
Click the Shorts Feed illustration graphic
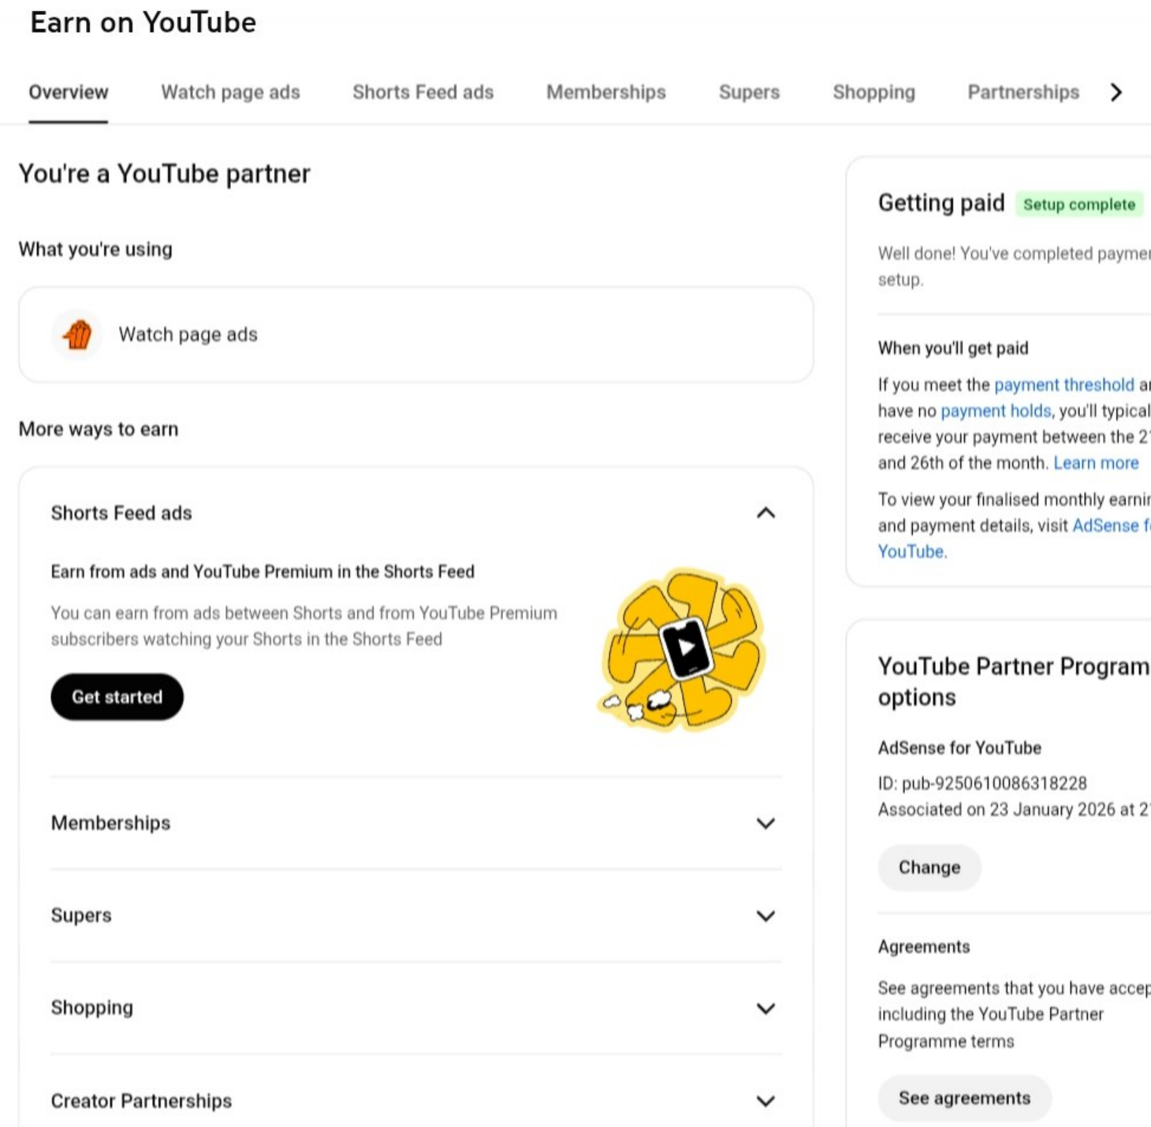683,649
